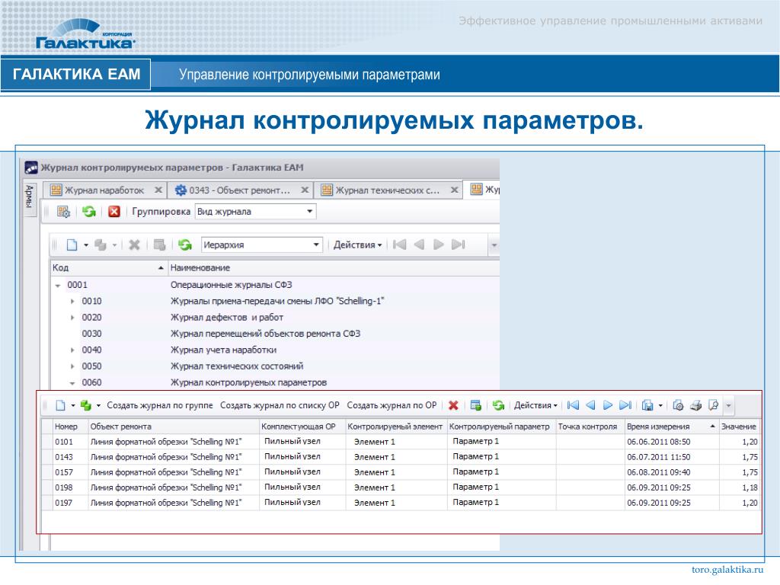The image size is (780, 585).
Task: Open dropdown arrow beside save/export icon
Action: pyautogui.click(x=660, y=405)
